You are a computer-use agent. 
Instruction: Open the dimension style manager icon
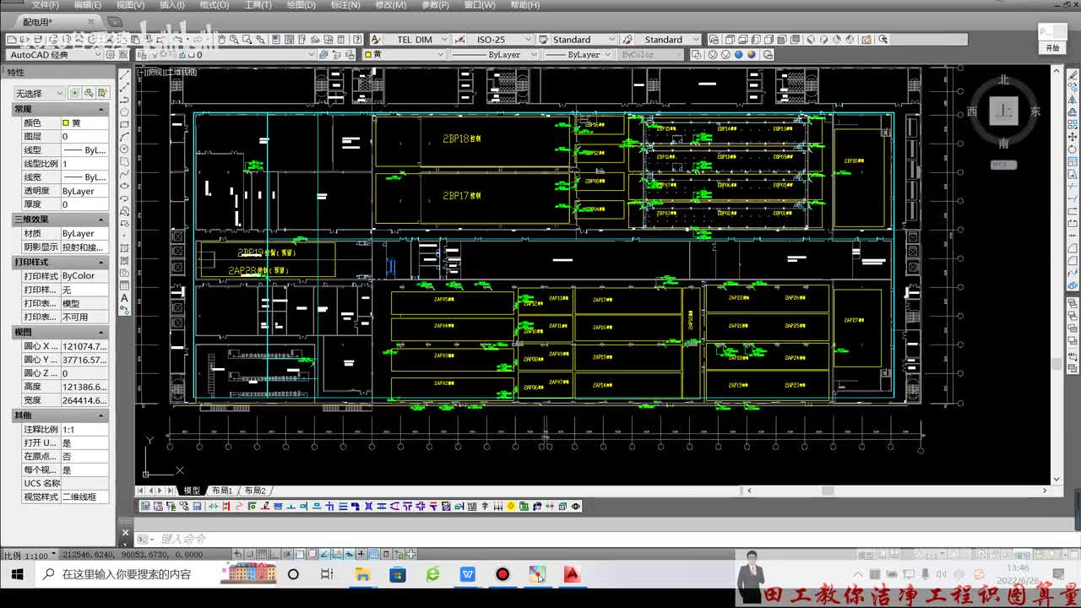coord(461,40)
